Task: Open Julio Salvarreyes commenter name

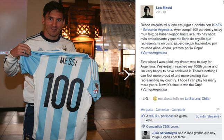Action: pyautogui.click(x=164, y=133)
